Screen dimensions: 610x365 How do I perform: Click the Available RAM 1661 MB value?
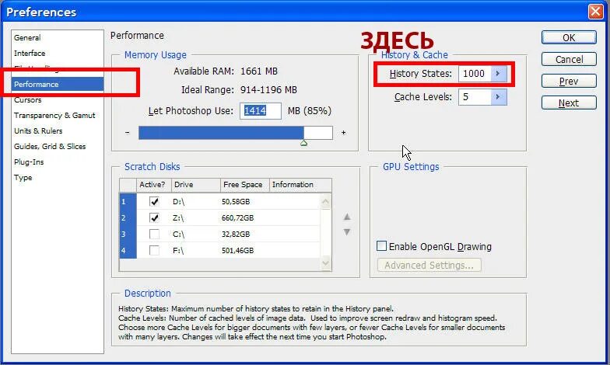pyautogui.click(x=259, y=71)
